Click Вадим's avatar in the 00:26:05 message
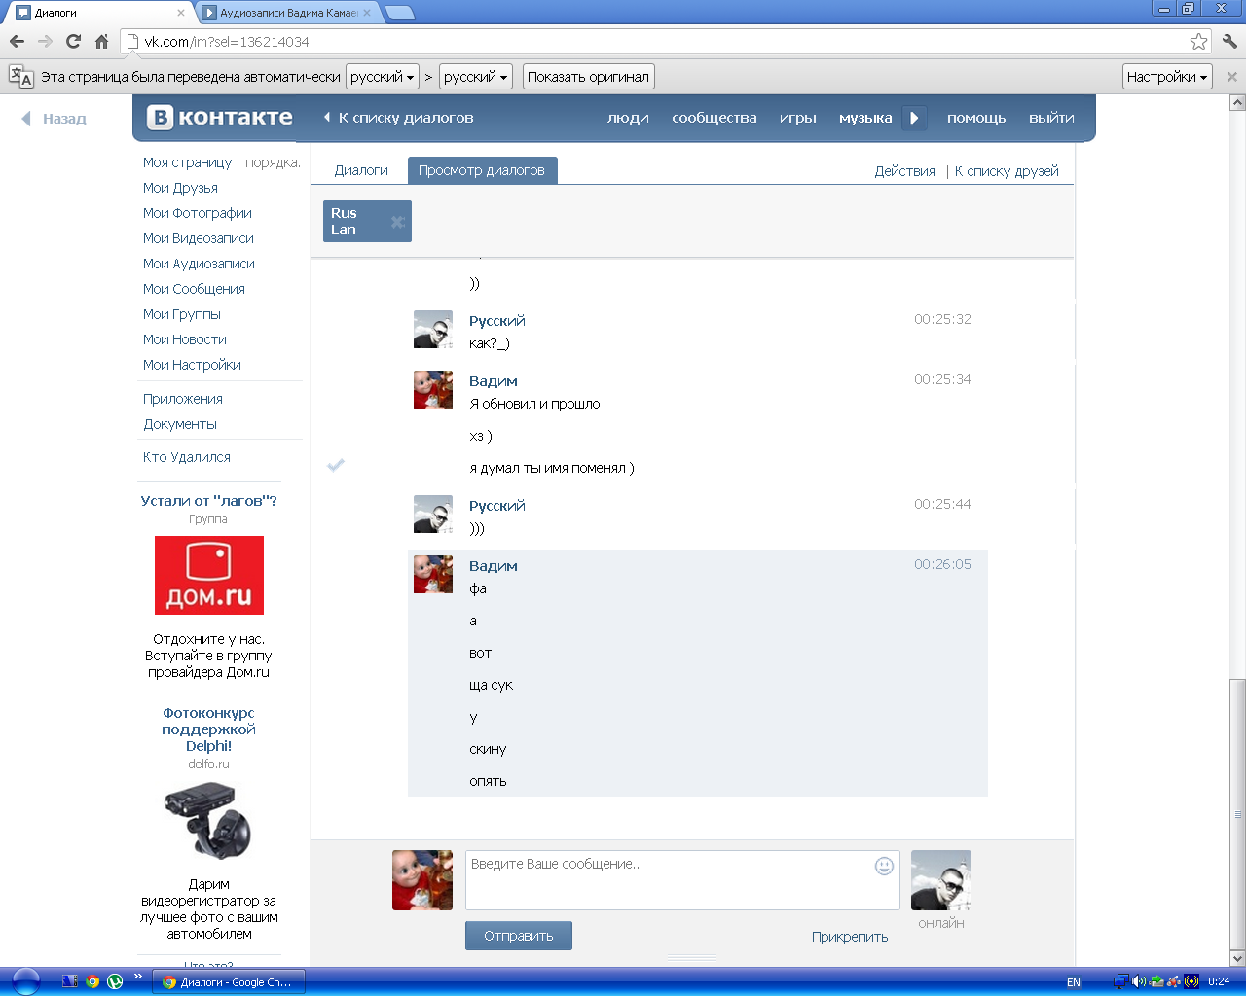Image resolution: width=1246 pixels, height=996 pixels. (x=433, y=574)
